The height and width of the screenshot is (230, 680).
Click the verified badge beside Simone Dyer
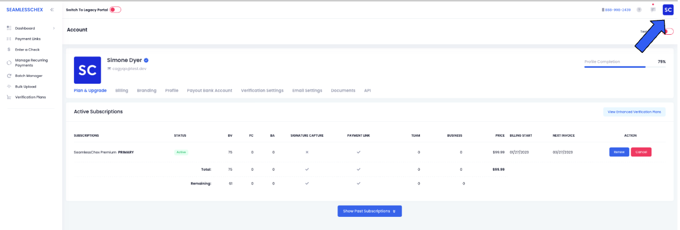[x=147, y=60]
